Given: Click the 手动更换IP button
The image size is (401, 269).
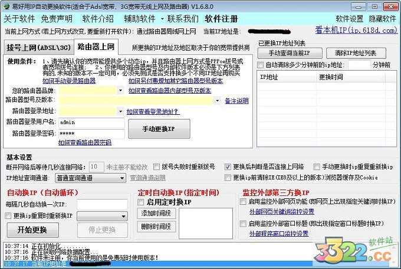Looking at the screenshot, I should coord(159,129).
